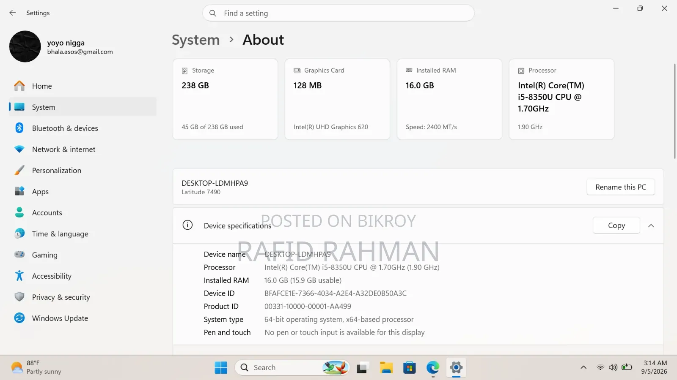677x380 pixels.
Task: Click the Device specifications info icon
Action: click(x=187, y=225)
